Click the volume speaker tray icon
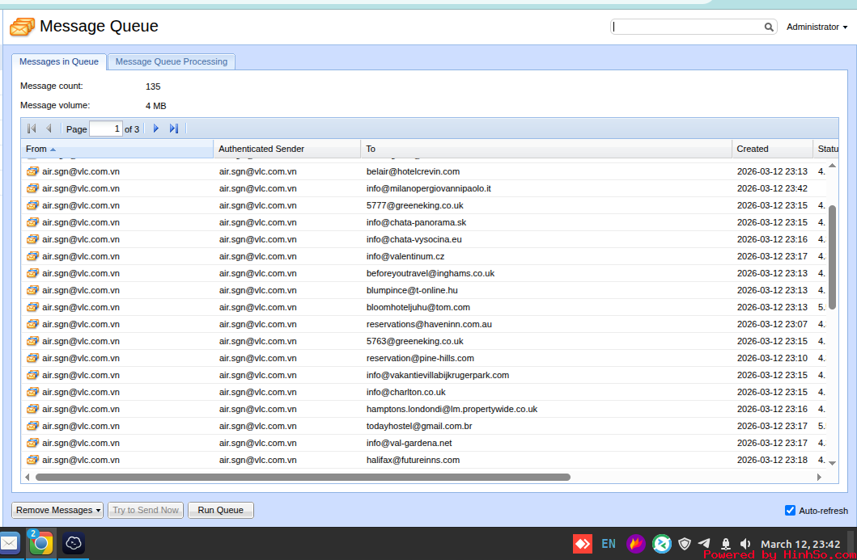The height and width of the screenshot is (560, 857). tap(745, 544)
